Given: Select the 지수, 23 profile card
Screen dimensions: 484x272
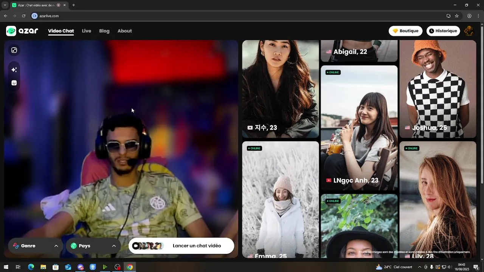Looking at the screenshot, I should (281, 89).
